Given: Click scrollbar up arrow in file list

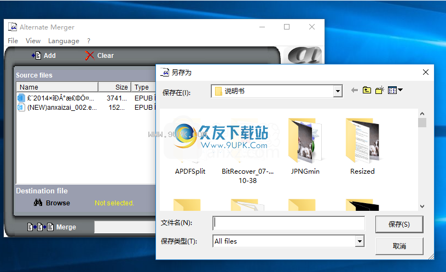Looking at the screenshot, I should click(422, 114).
